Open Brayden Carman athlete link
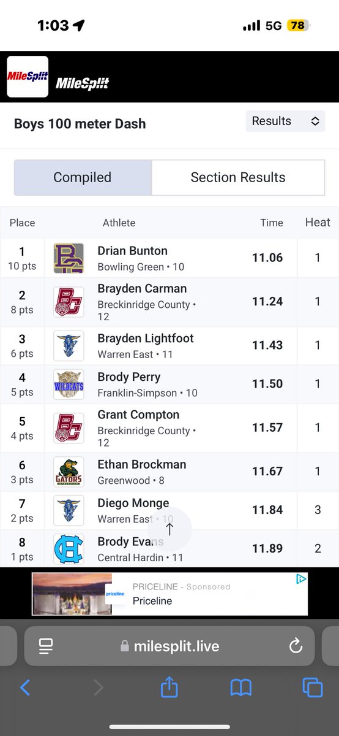Screen dimensions: 339x736 (142, 289)
